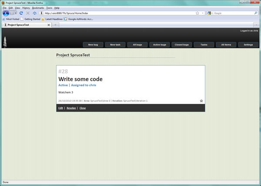This screenshot has height=186, width=261.
Task: Reload the page with the refresh icon
Action: tap(21, 13)
